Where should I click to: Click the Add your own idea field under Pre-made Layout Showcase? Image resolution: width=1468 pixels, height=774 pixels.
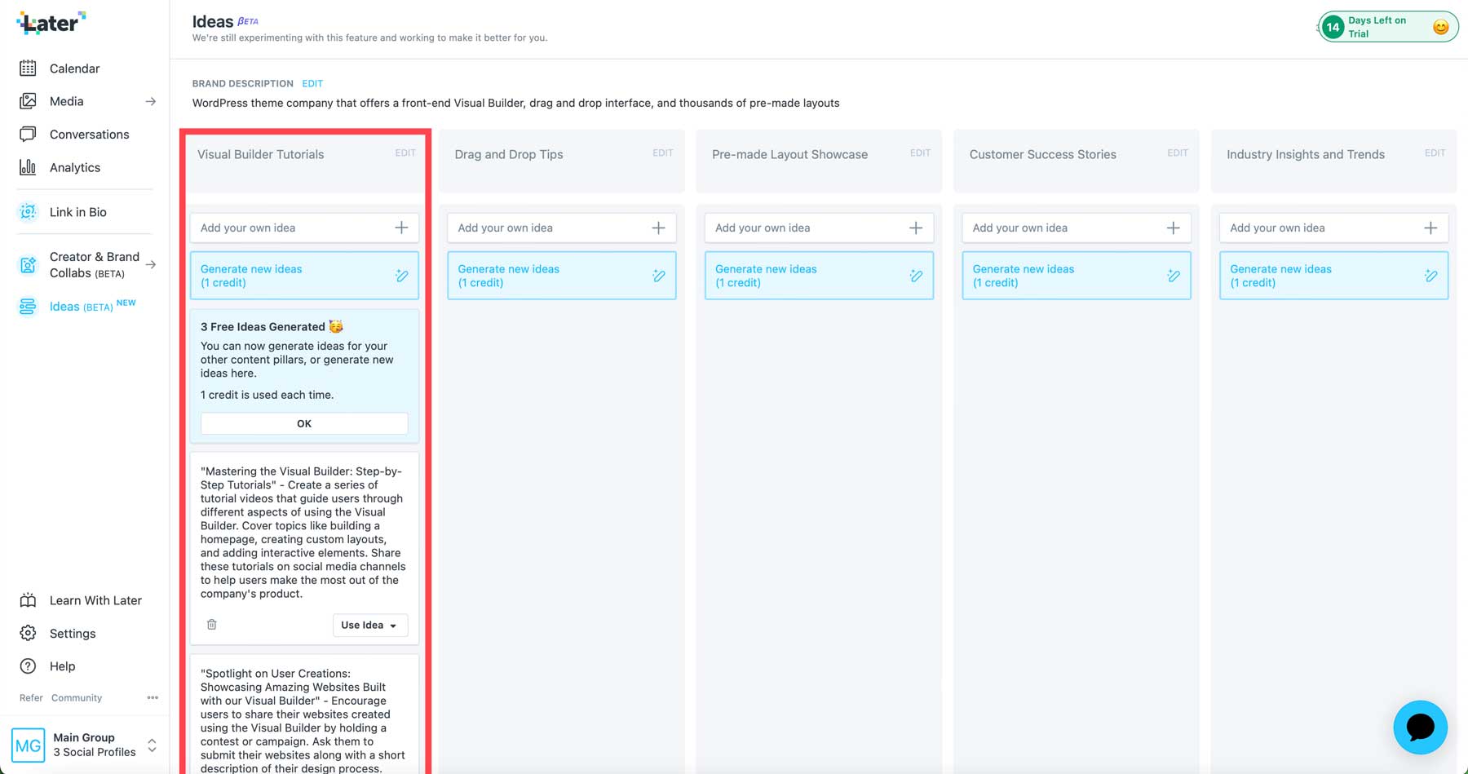[818, 228]
